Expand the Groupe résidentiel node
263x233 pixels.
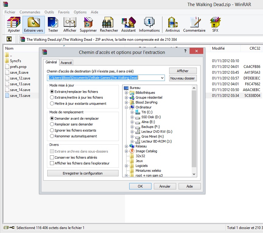tap(126, 97)
